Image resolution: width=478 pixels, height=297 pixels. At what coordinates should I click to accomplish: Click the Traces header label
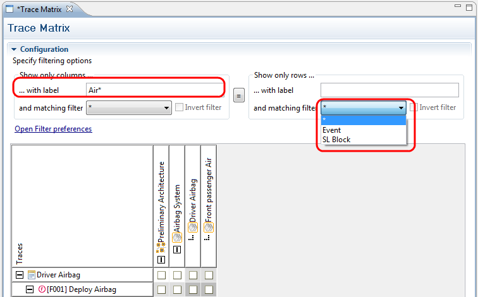coord(19,254)
